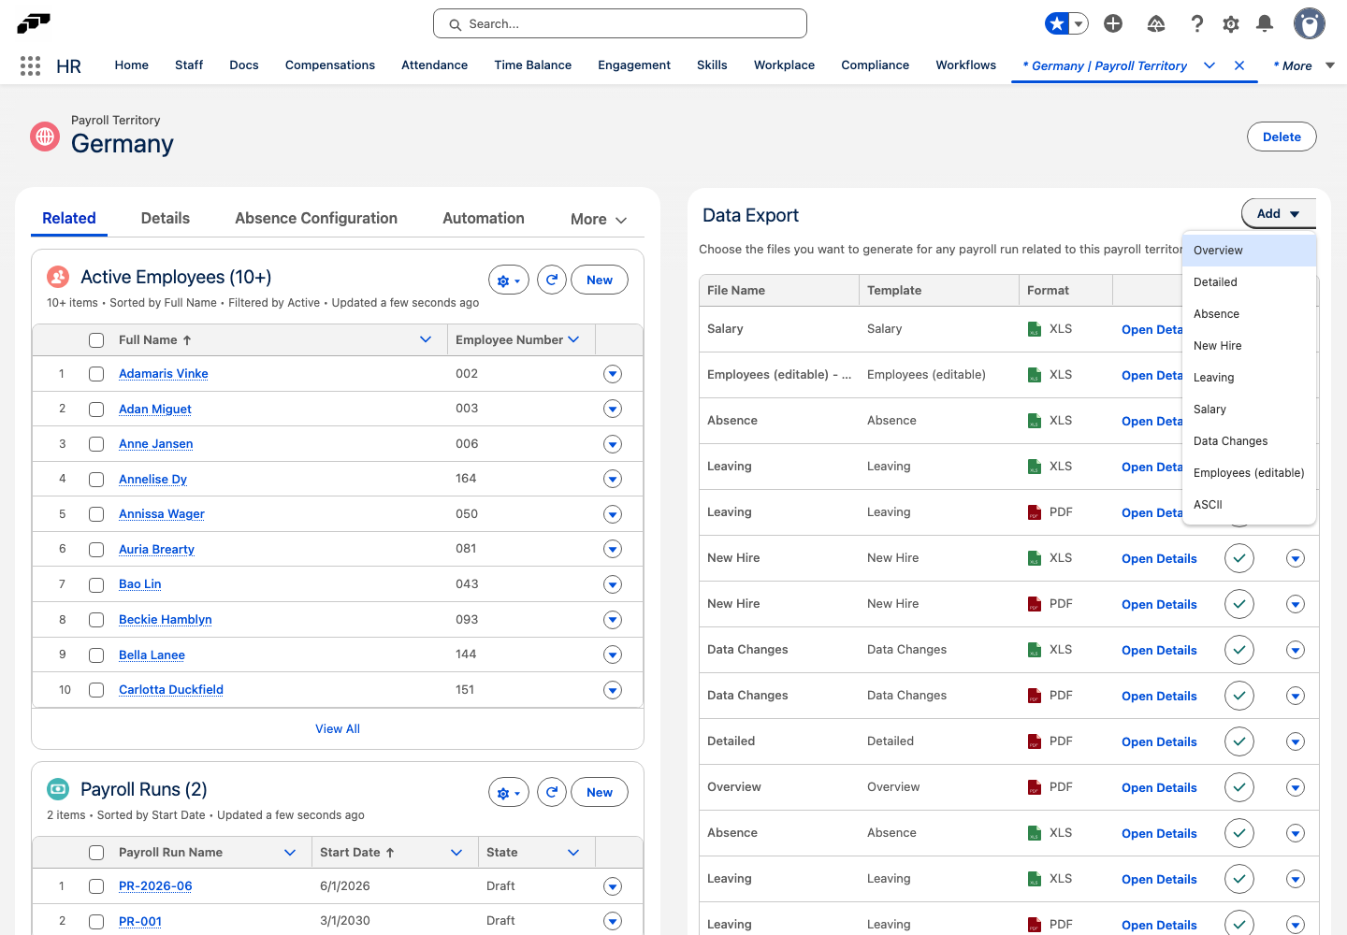
Task: Expand the Add dropdown button
Action: click(1279, 213)
